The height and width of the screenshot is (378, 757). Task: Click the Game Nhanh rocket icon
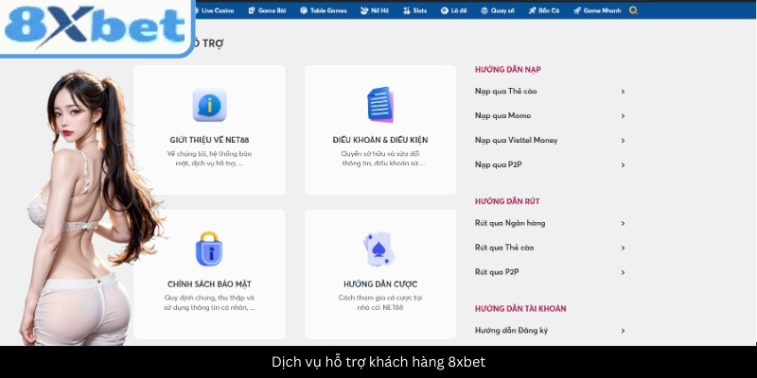577,10
